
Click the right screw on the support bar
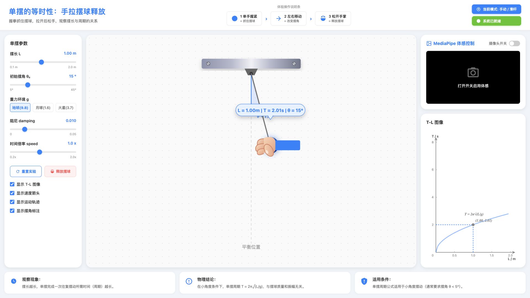coord(294,64)
